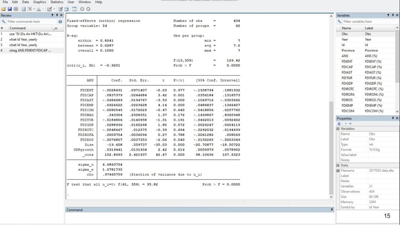400x225 pixels.
Task: Open the Do-file Editor dropdown arrow
Action: pos(54,9)
